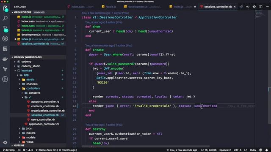Change the UTF-8 file encoding
This screenshot has width=271, height=152.
pyautogui.click(x=238, y=150)
